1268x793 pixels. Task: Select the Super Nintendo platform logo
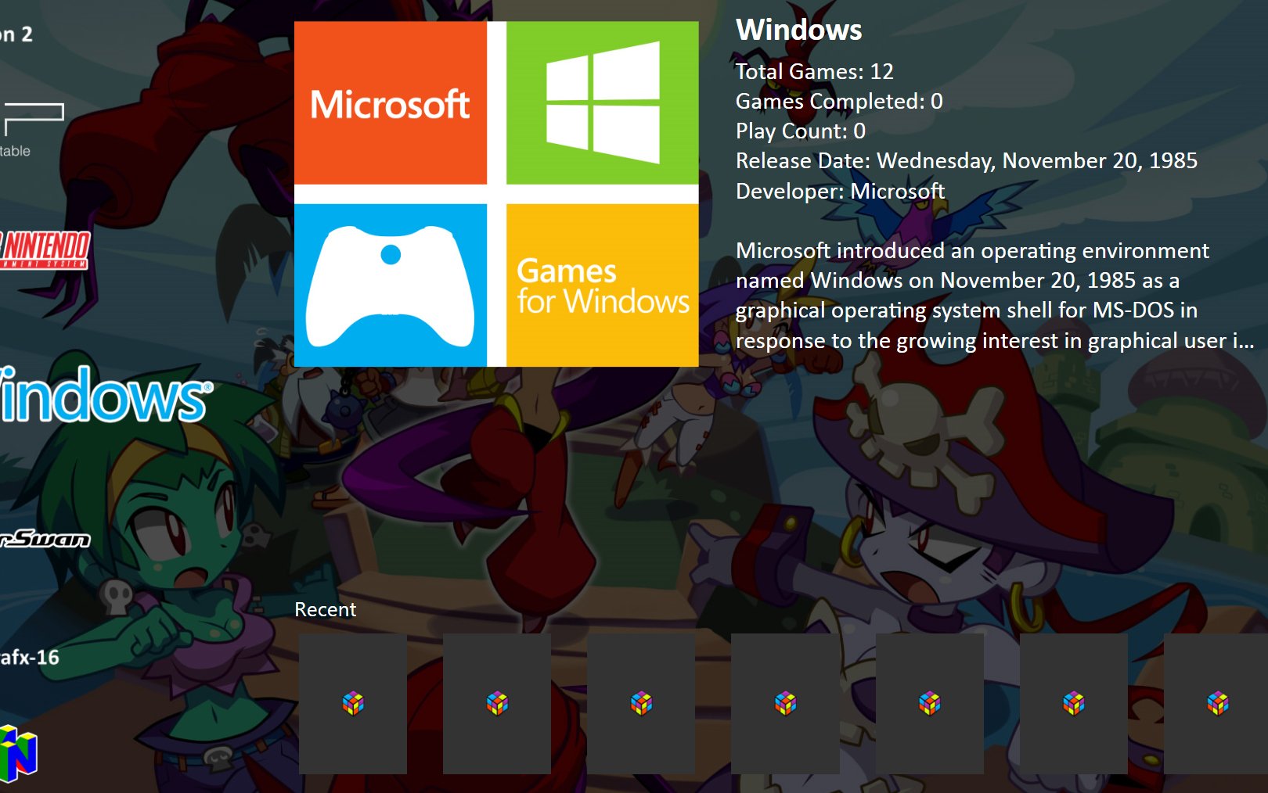coord(45,250)
